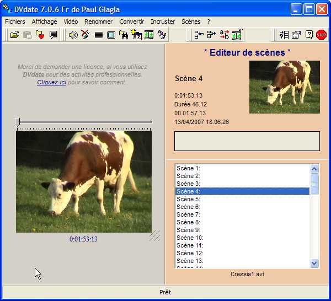Open the Vidéo menu
This screenshot has width=331, height=301.
71,21
